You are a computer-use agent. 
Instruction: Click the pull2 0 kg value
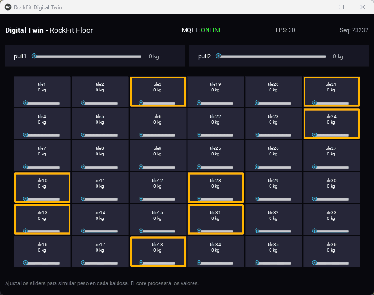tap(338, 56)
